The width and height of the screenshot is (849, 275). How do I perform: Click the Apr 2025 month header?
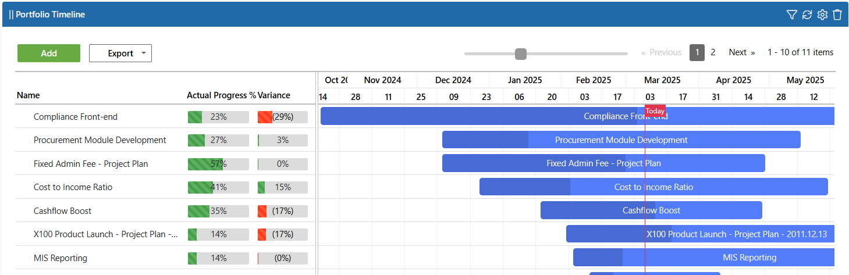(734, 80)
